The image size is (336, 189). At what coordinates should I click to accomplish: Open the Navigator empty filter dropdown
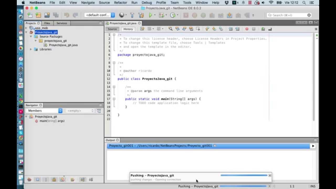tap(80, 111)
